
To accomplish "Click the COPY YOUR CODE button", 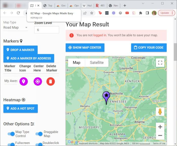I will tap(149, 48).
